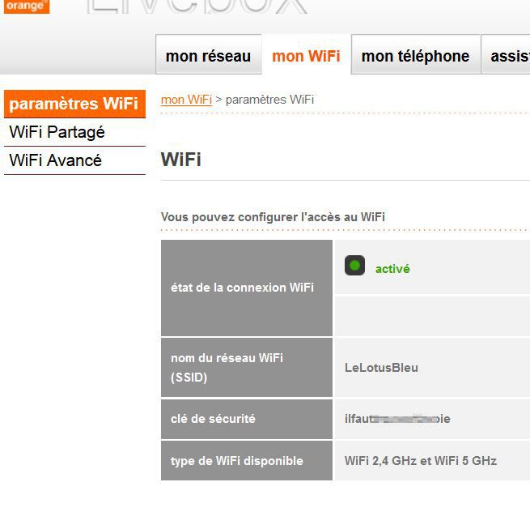Click the nom du réseau WiFi (SSID) label
Viewport: 530px width, 512px height.
(x=227, y=368)
